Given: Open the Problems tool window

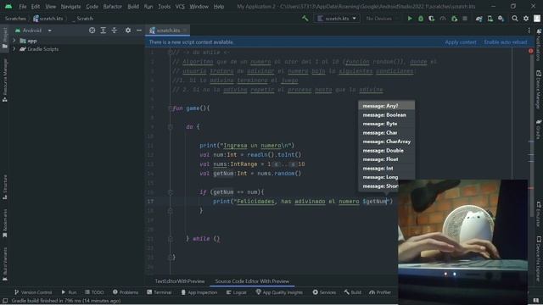Looking at the screenshot, I should [126, 292].
